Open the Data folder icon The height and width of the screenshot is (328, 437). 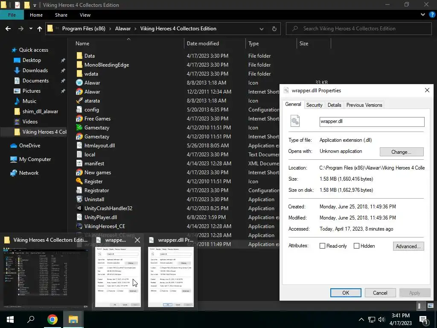(79, 56)
